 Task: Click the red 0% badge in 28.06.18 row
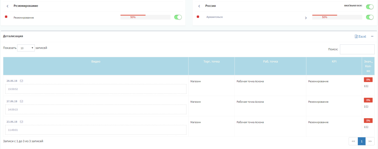pyautogui.click(x=368, y=80)
